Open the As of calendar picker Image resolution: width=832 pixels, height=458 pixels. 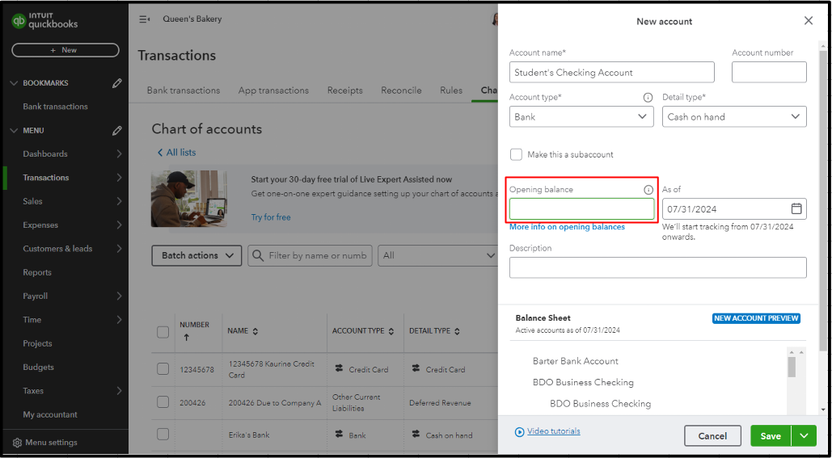[x=796, y=208]
